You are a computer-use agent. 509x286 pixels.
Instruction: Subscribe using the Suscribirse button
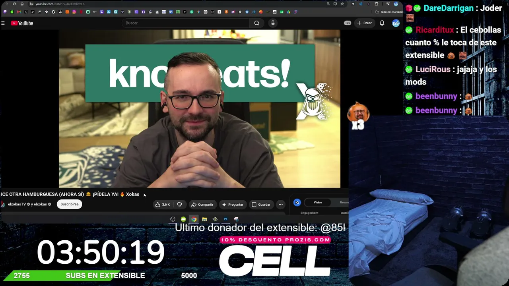(x=70, y=204)
